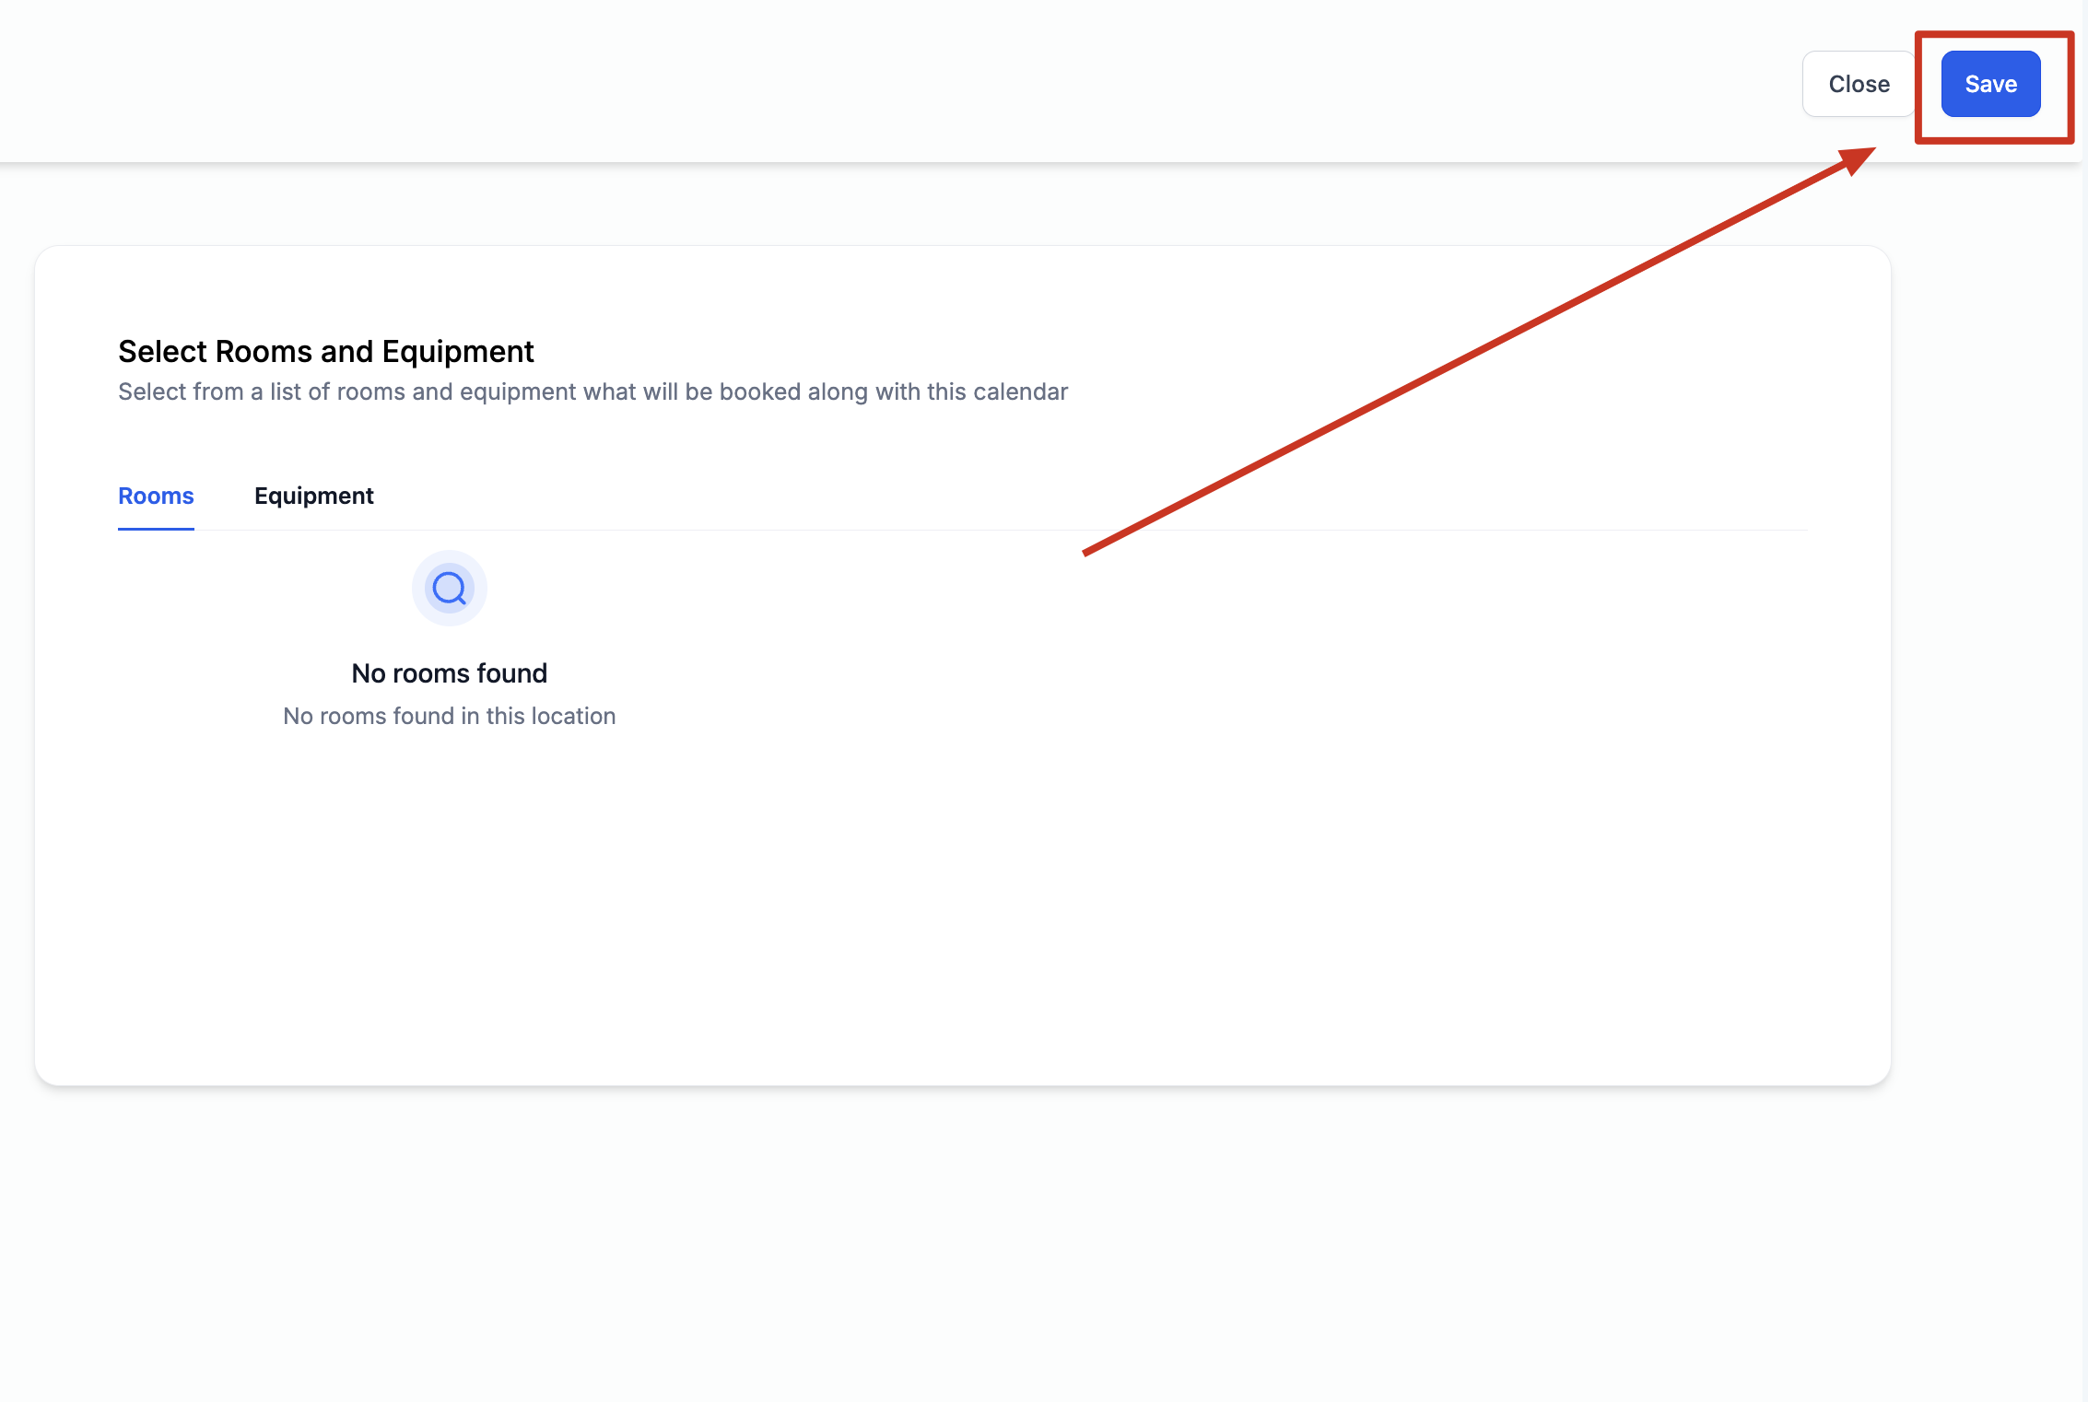The image size is (2088, 1402).
Task: Select the Rooms tab
Action: point(156,496)
